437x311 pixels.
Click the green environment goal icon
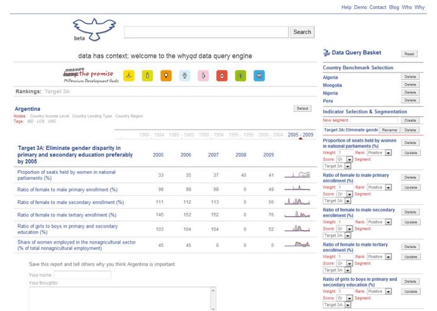(241, 76)
